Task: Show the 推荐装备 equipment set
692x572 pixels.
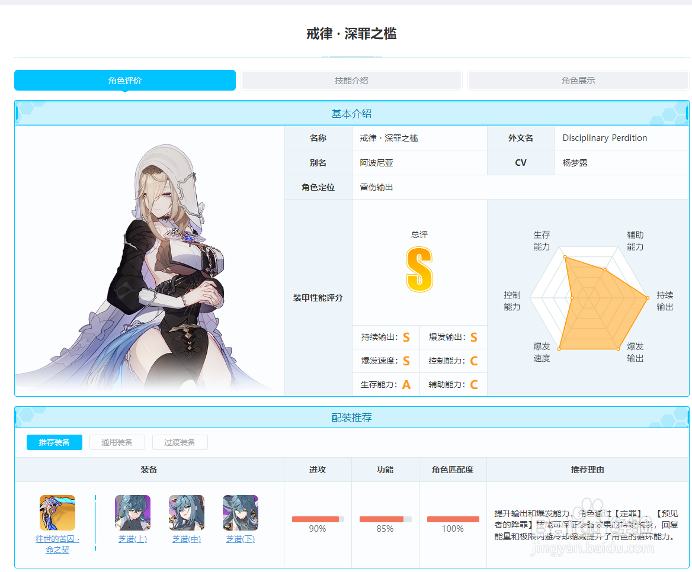Action: point(55,442)
